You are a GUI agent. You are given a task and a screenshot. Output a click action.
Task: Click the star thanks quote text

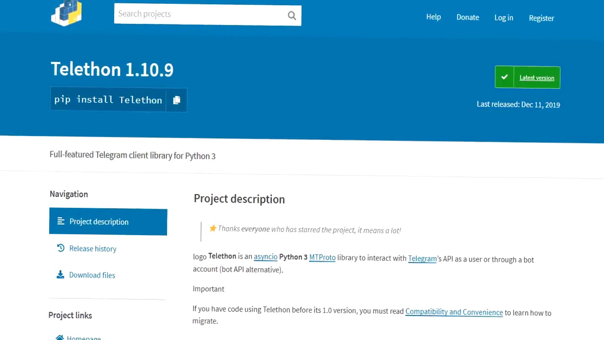(x=305, y=229)
